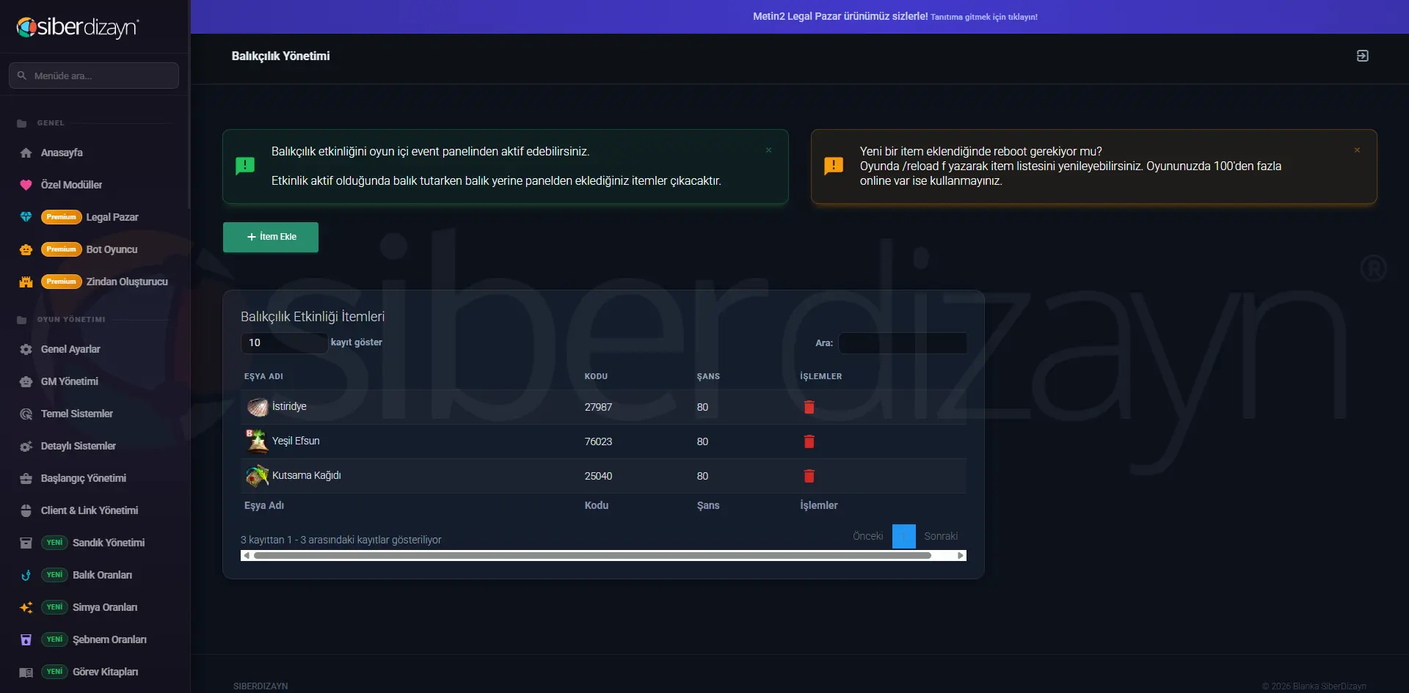This screenshot has height=693, width=1409.
Task: Click the İtem Ekle button
Action: pyautogui.click(x=271, y=237)
